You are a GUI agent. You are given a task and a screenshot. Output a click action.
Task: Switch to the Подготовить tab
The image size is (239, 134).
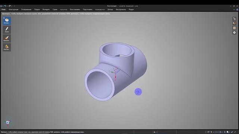[x=87, y=9]
